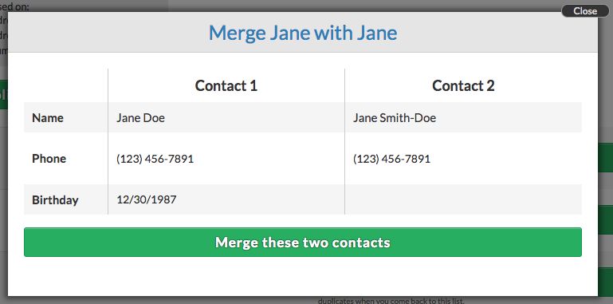The width and height of the screenshot is (613, 304).
Task: Select Contact 1 phone number (123) 456-7891
Action: click(x=155, y=159)
